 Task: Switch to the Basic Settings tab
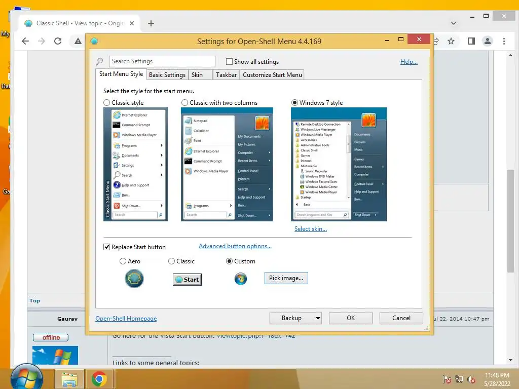(167, 75)
